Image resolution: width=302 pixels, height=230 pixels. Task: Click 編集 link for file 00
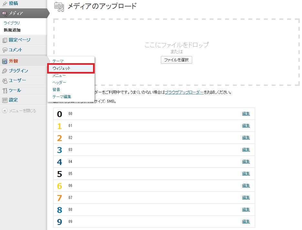(246, 114)
